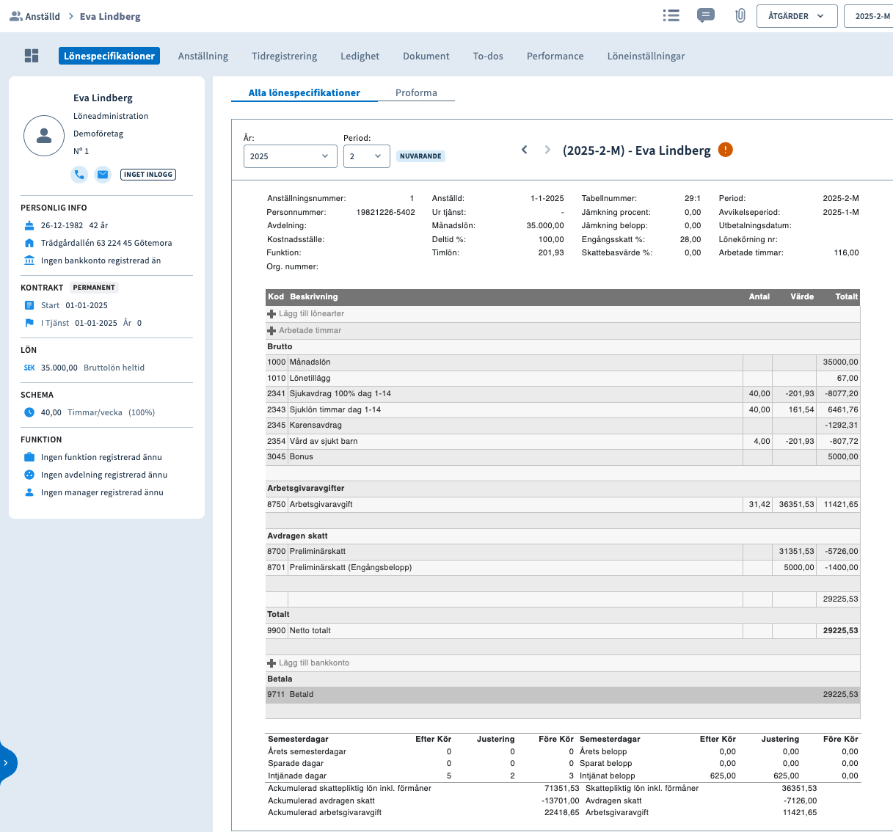Open the Period dropdown

(366, 156)
